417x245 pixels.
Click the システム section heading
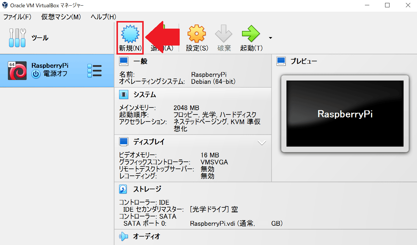[145, 95]
